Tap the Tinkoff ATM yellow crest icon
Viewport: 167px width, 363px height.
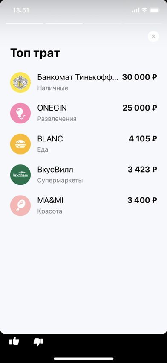[x=20, y=82]
